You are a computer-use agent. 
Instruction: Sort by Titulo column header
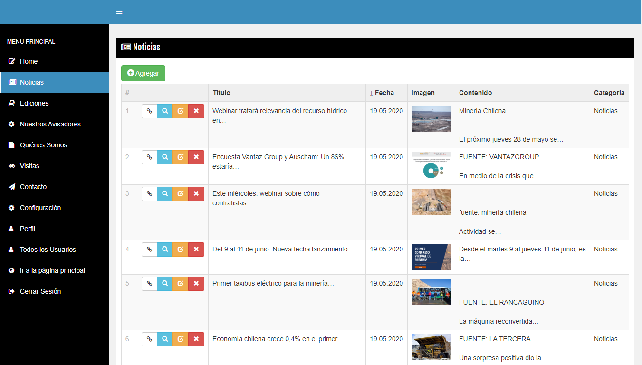[221, 93]
